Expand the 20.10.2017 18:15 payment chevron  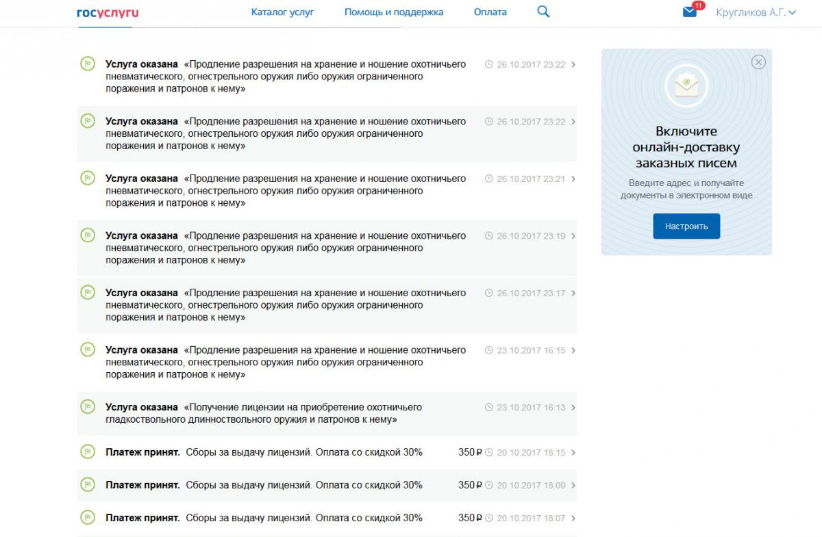573,453
